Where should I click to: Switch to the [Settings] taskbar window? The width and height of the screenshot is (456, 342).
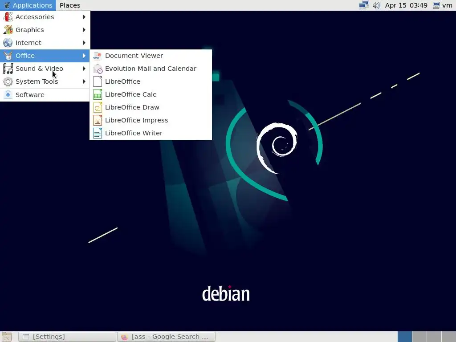(x=67, y=337)
